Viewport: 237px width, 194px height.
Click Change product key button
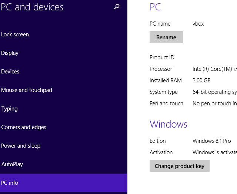[179, 166]
